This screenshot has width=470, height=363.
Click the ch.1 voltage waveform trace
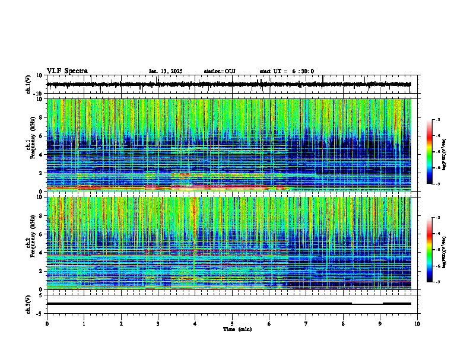tap(229, 84)
